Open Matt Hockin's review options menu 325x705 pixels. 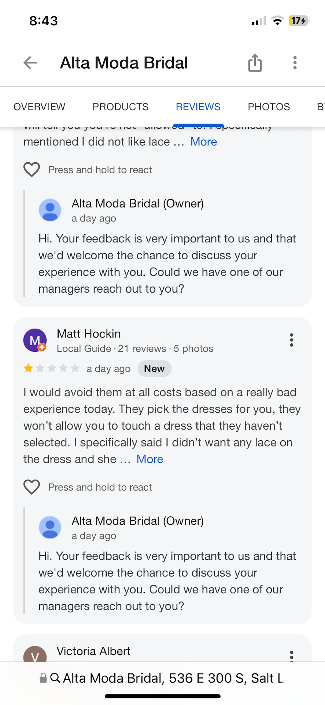[291, 340]
